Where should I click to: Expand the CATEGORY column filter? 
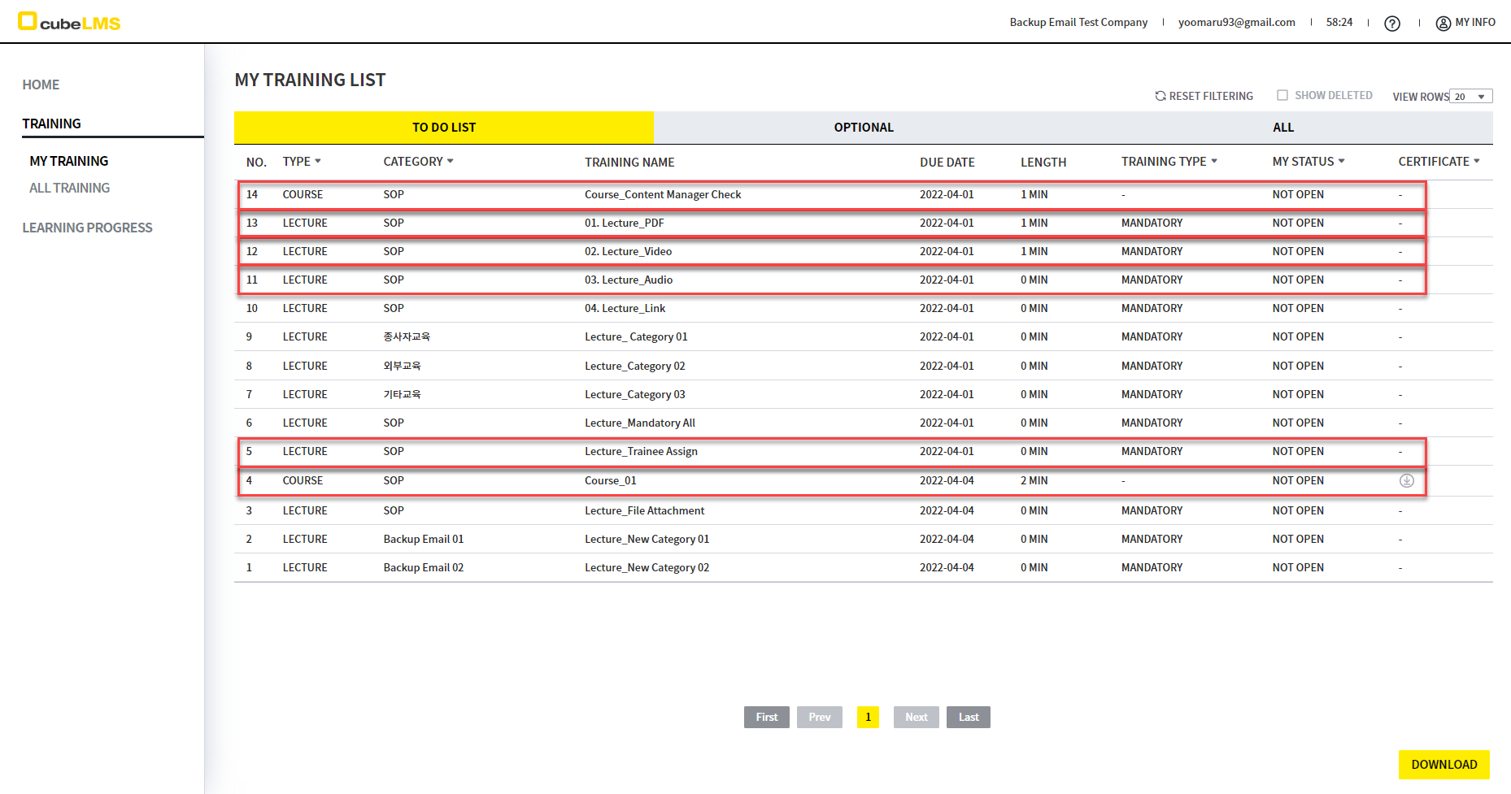tap(451, 161)
